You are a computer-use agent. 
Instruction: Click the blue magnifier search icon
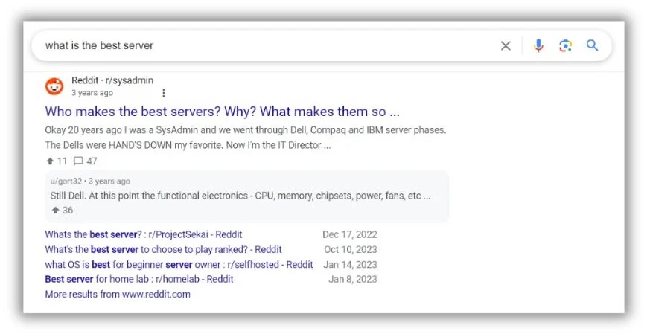(592, 45)
